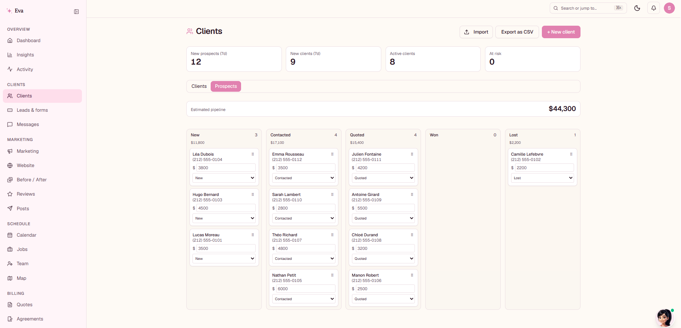Navigate to Calendar in sidebar
Screen dimensions: 681x328
(x=43, y=235)
